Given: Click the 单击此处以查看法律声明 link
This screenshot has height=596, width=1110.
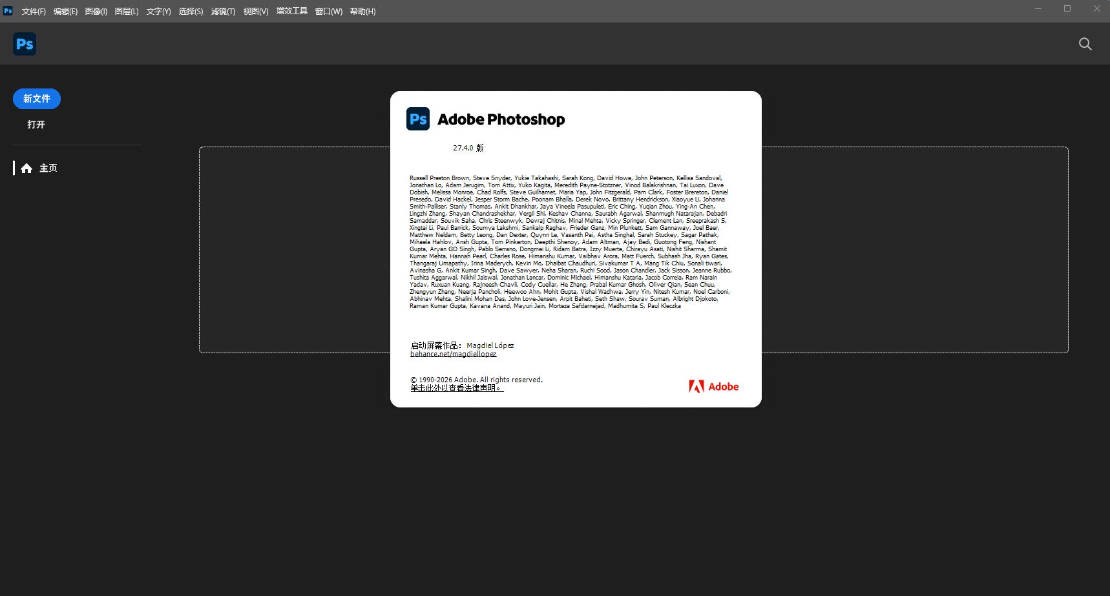Looking at the screenshot, I should (457, 388).
